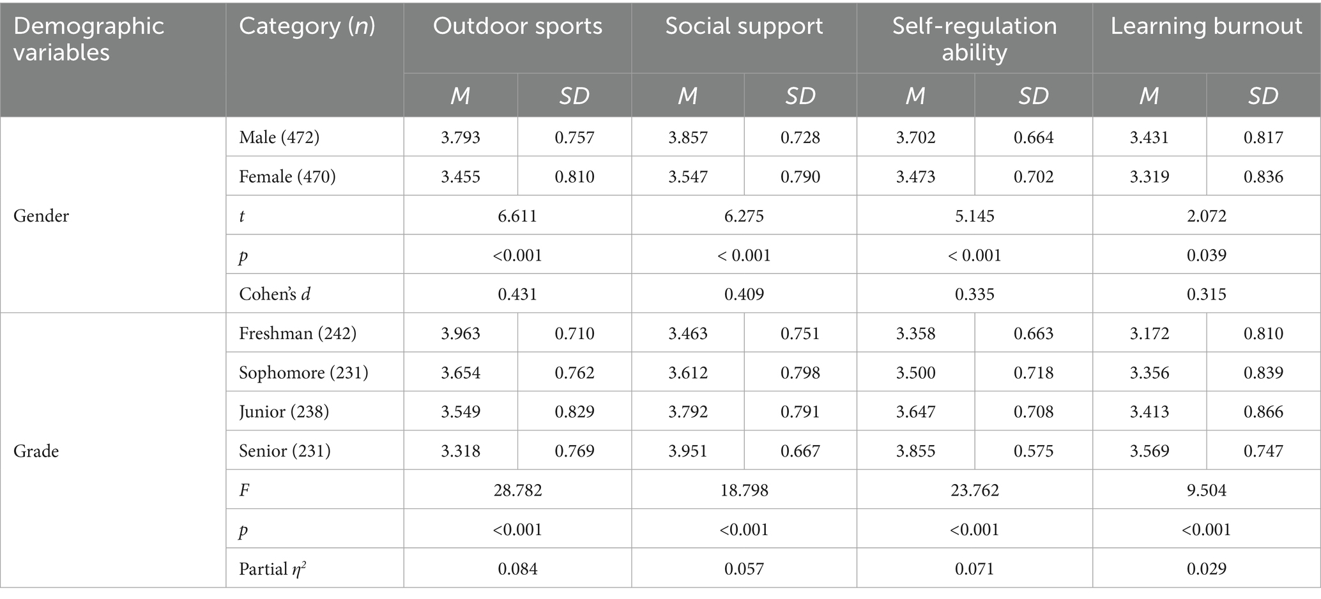
Task: Select the Social support column header
Action: tap(744, 26)
